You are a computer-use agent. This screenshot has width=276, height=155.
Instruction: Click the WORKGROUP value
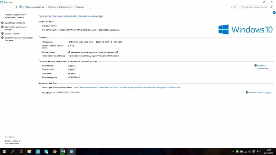pyautogui.click(x=74, y=77)
